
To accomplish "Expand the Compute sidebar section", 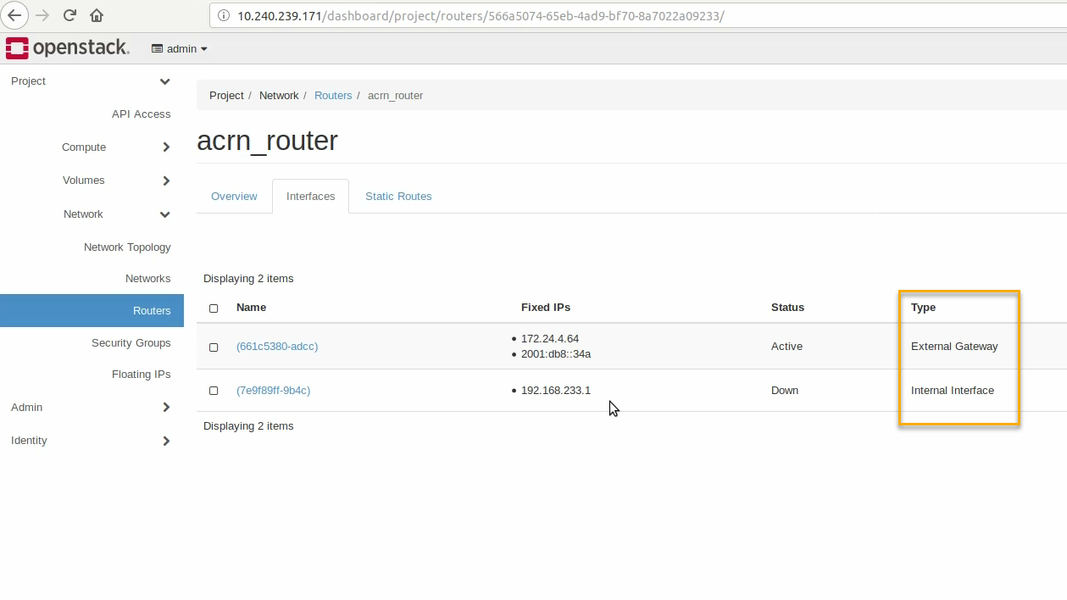I will (x=117, y=147).
